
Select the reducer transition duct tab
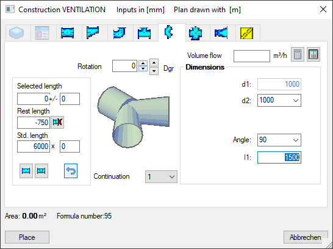point(221,33)
